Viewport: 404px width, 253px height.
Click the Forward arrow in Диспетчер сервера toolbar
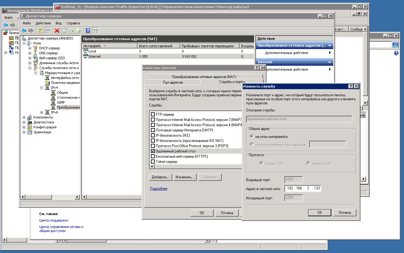(31, 31)
